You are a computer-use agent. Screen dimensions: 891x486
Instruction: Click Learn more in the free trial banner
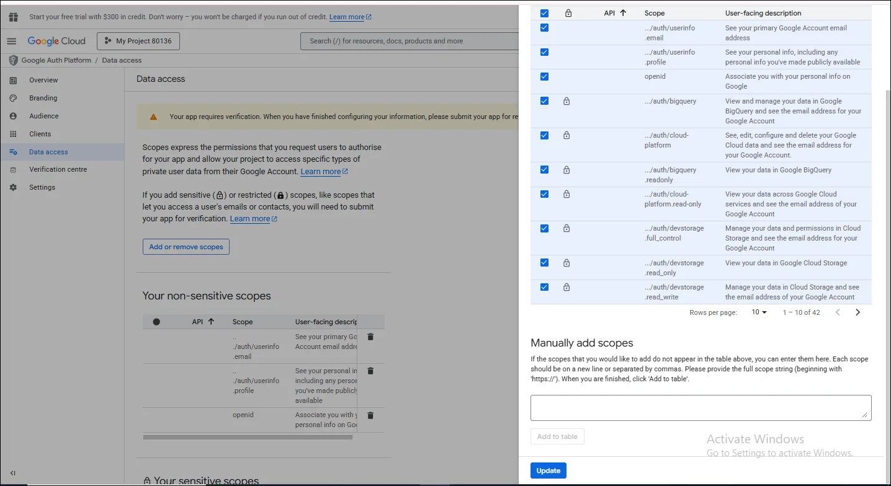click(351, 17)
